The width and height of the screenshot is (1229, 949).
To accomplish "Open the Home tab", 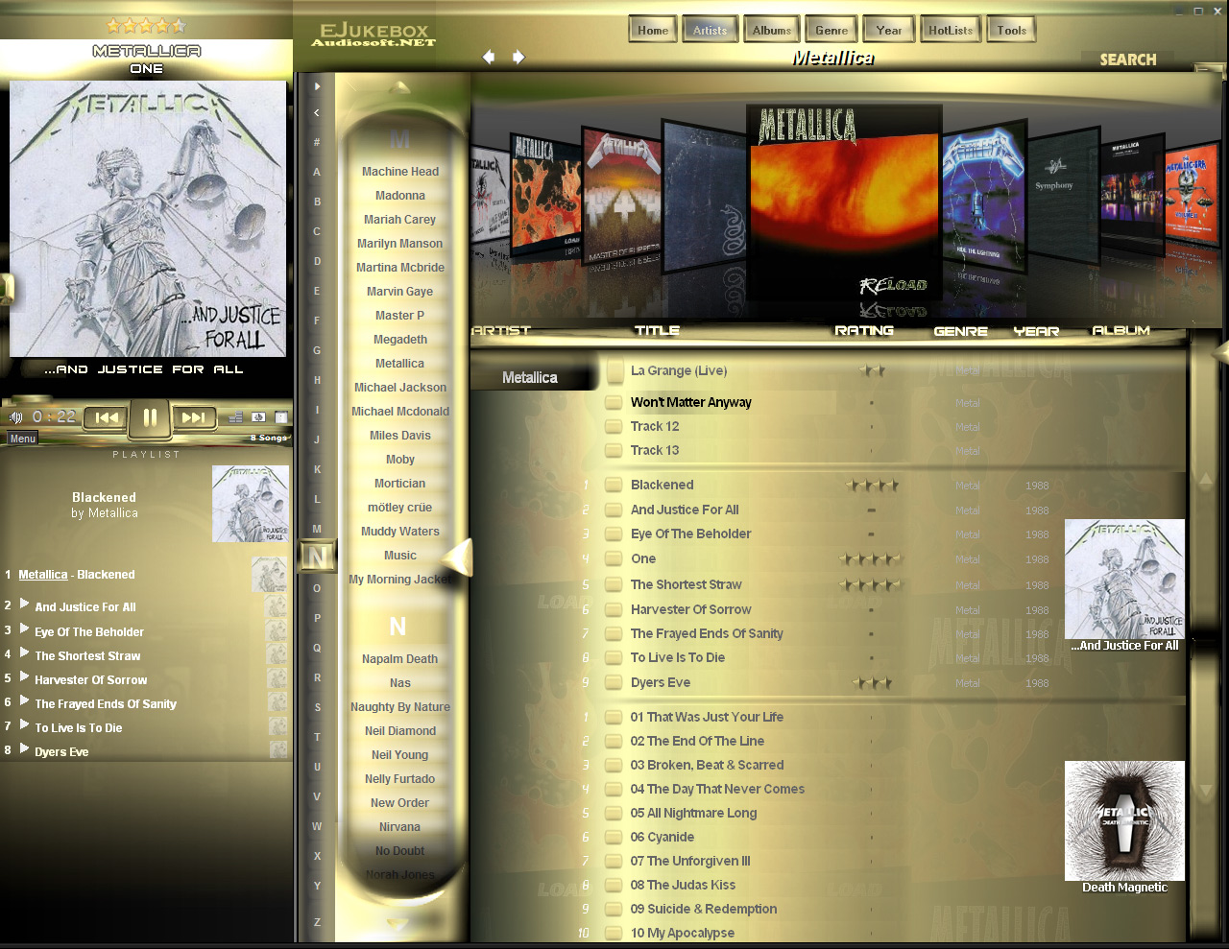I will (653, 30).
